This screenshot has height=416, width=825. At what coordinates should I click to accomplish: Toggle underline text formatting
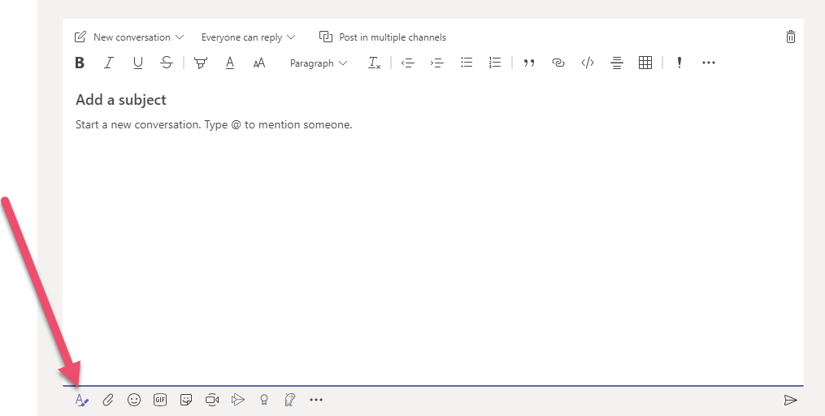point(137,63)
